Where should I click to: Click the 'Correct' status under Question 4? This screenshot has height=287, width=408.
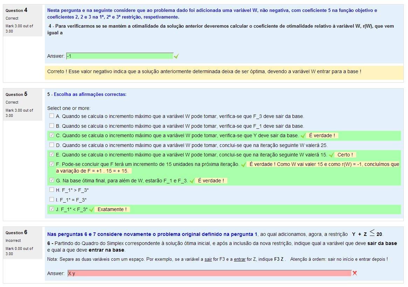[12, 18]
